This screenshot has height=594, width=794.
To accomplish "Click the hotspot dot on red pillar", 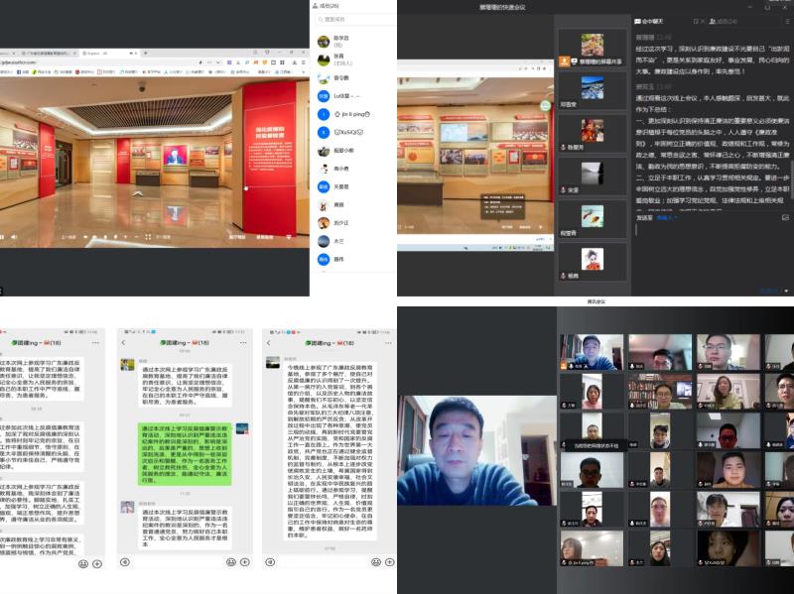I will click(246, 188).
